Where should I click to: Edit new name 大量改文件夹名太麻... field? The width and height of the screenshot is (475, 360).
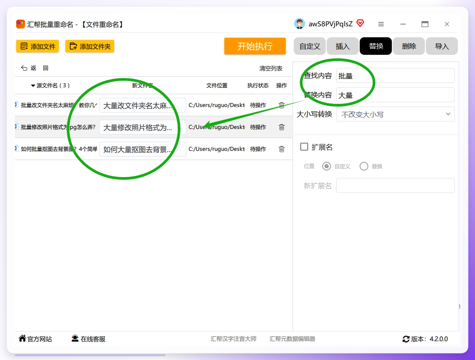tap(143, 105)
